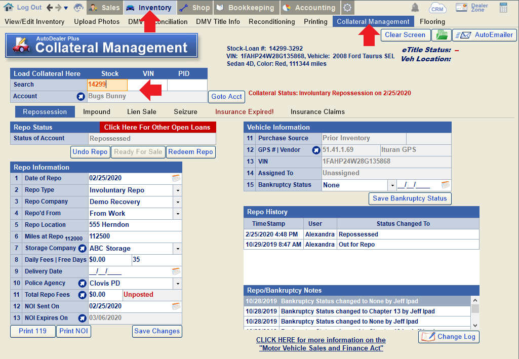519x359 pixels.
Task: Expand the Repo'd From dropdown
Action: pos(178,213)
